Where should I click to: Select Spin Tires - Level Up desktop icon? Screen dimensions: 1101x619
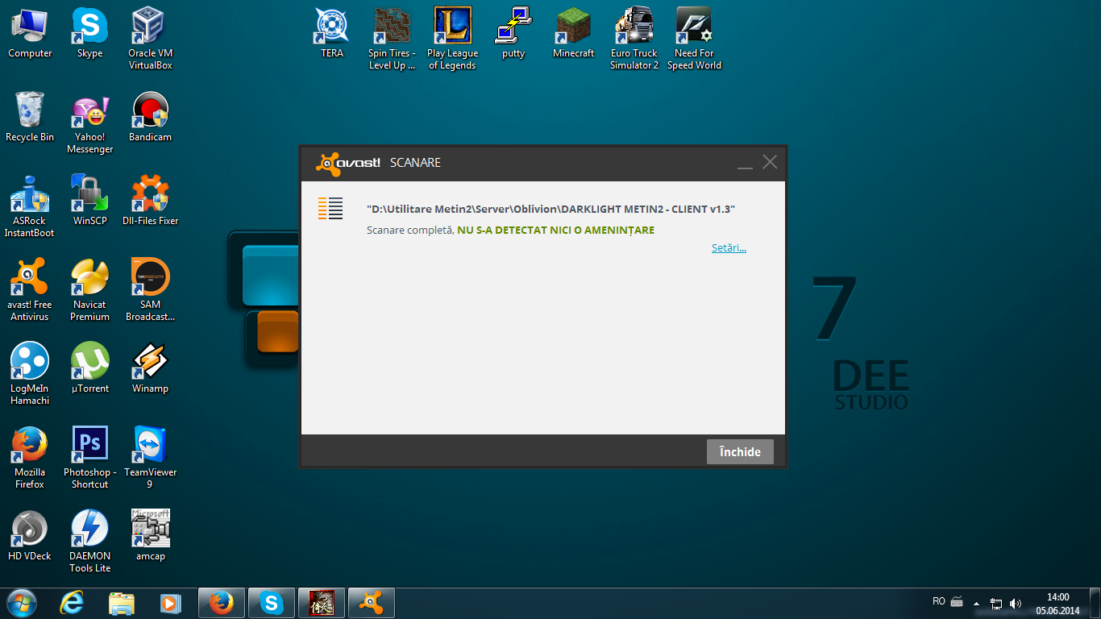point(392,39)
